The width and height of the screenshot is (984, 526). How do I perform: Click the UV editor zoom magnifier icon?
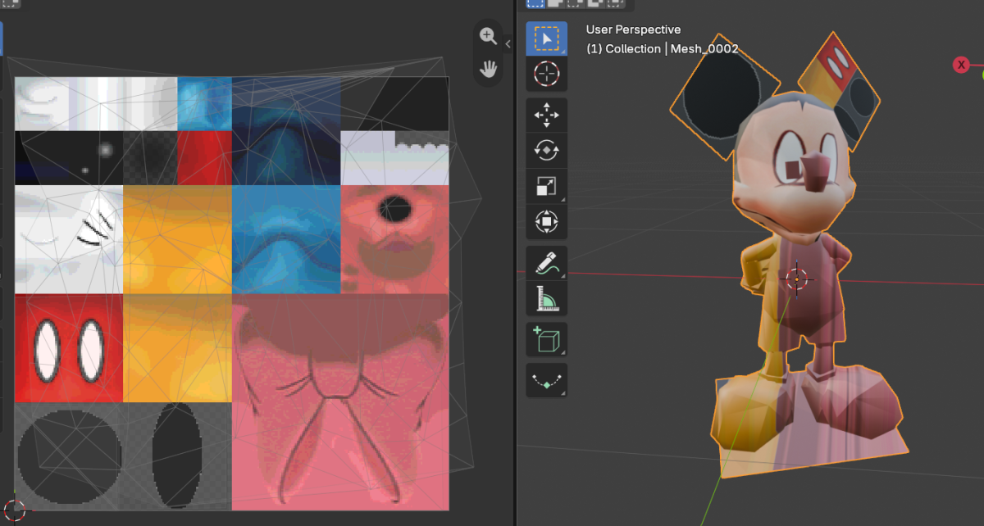pyautogui.click(x=489, y=36)
